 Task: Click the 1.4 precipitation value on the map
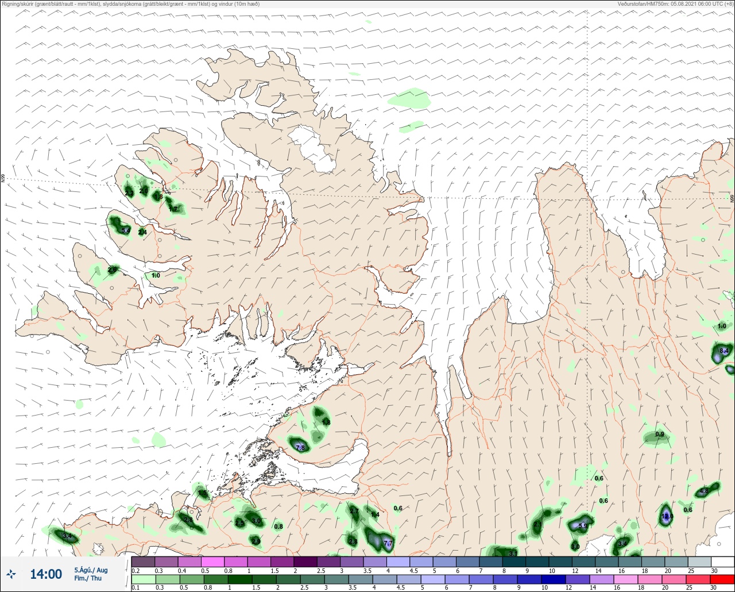click(375, 514)
